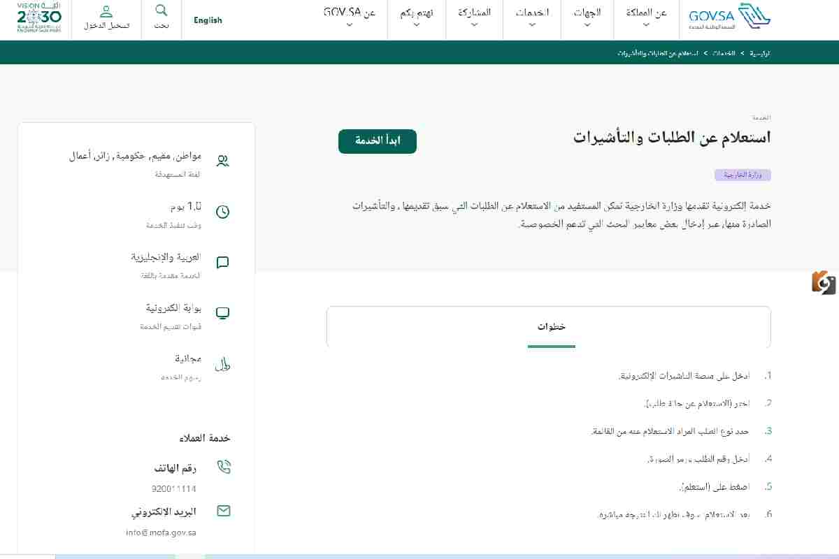
Task: Click the target audience people icon
Action: pos(223,161)
